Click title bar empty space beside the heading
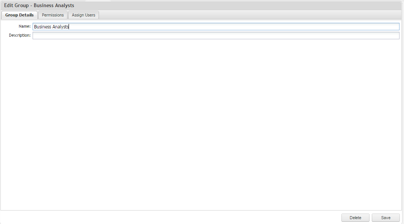The image size is (404, 224). pyautogui.click(x=236, y=6)
